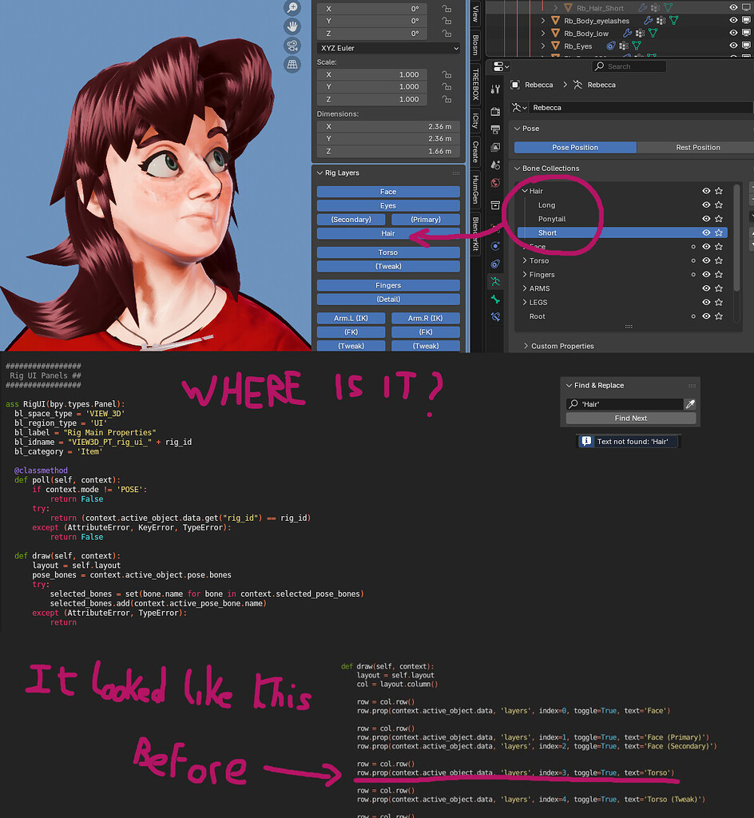Switch to the Create sidebar tab
This screenshot has height=818, width=754.
coord(475,152)
